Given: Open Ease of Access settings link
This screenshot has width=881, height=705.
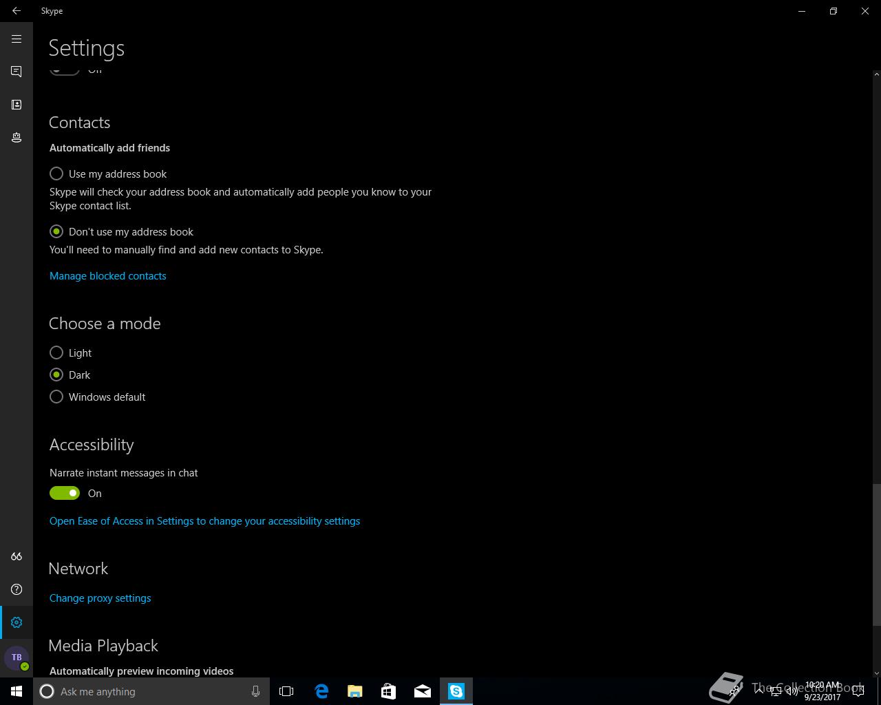Looking at the screenshot, I should coord(204,521).
